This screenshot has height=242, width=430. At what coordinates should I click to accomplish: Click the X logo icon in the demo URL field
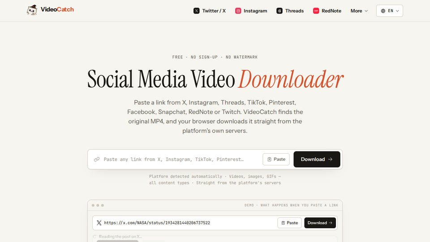(x=99, y=223)
